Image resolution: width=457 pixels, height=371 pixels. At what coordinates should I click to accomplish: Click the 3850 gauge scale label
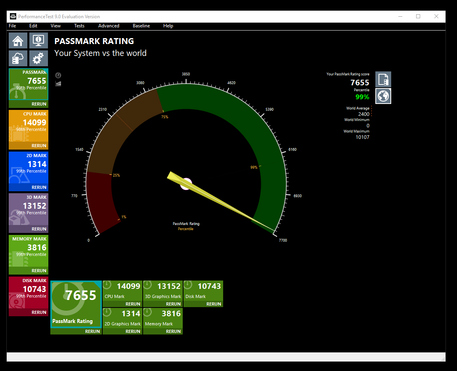click(186, 74)
